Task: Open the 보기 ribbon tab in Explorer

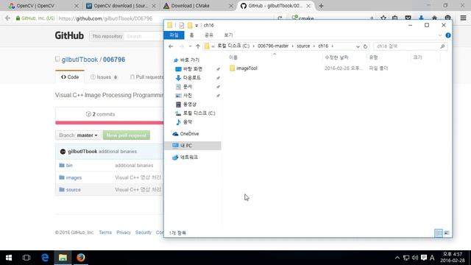Action: tap(228, 35)
